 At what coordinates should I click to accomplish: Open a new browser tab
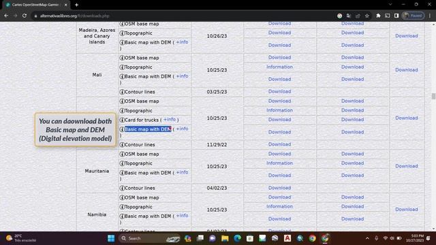[x=76, y=5]
